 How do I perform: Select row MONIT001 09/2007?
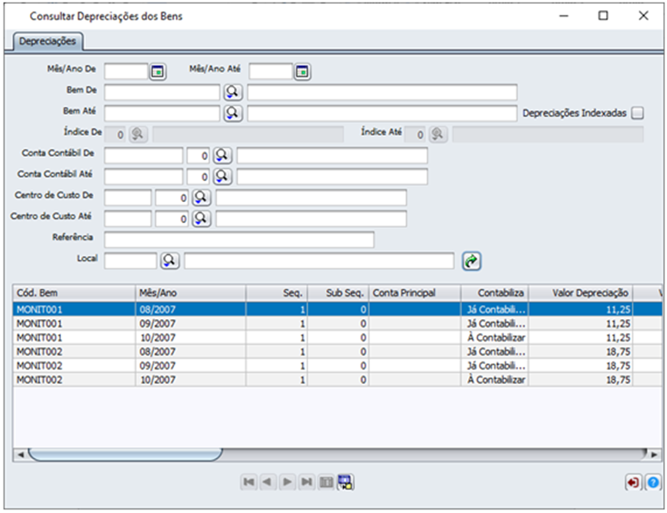(337, 324)
